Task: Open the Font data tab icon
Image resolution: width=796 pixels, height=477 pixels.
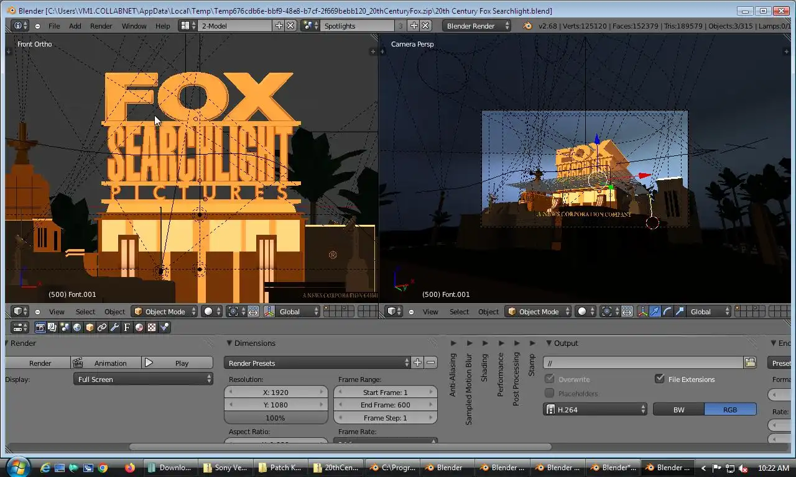Action: pos(127,327)
